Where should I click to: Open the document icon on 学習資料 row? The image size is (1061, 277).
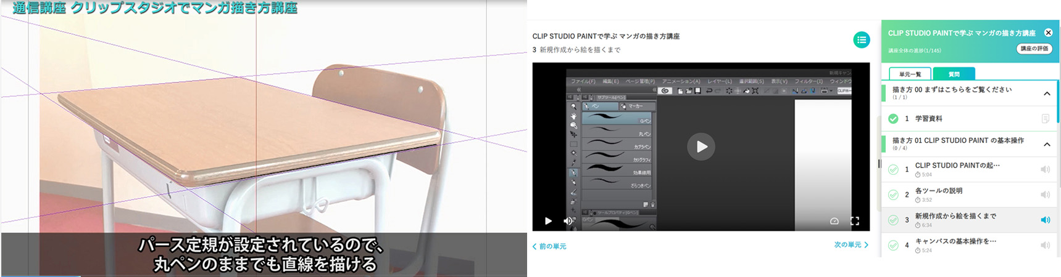click(1045, 119)
